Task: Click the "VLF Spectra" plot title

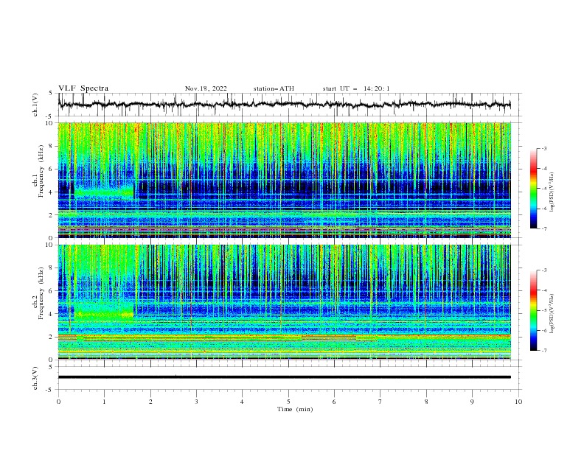Action: coord(83,88)
